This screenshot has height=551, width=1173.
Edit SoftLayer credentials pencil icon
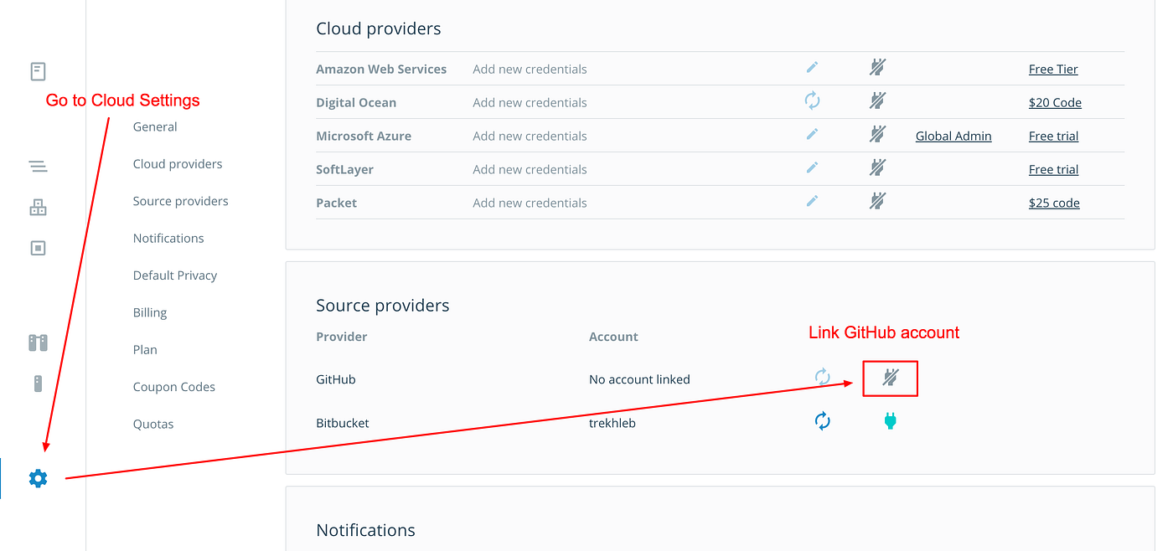(x=812, y=167)
